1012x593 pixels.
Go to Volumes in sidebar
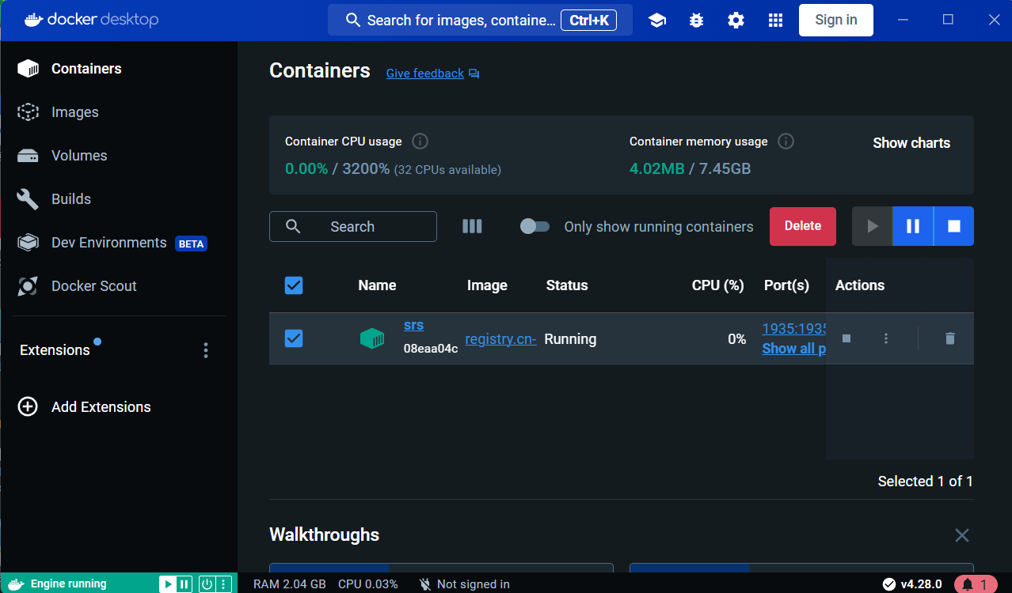[119, 156]
